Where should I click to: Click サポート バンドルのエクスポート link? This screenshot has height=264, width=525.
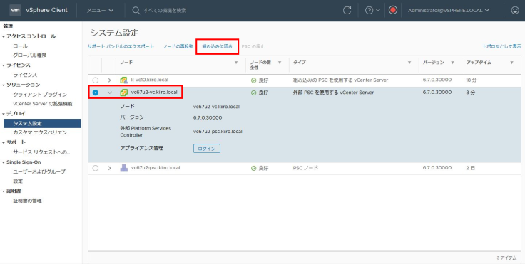121,46
